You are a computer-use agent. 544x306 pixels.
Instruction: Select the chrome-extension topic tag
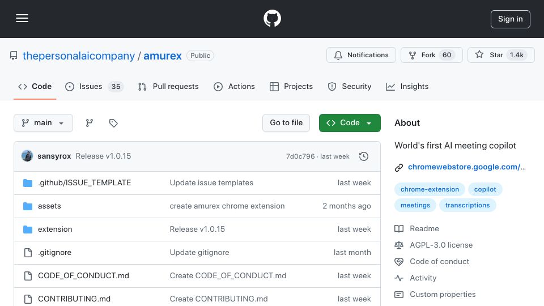pyautogui.click(x=430, y=189)
